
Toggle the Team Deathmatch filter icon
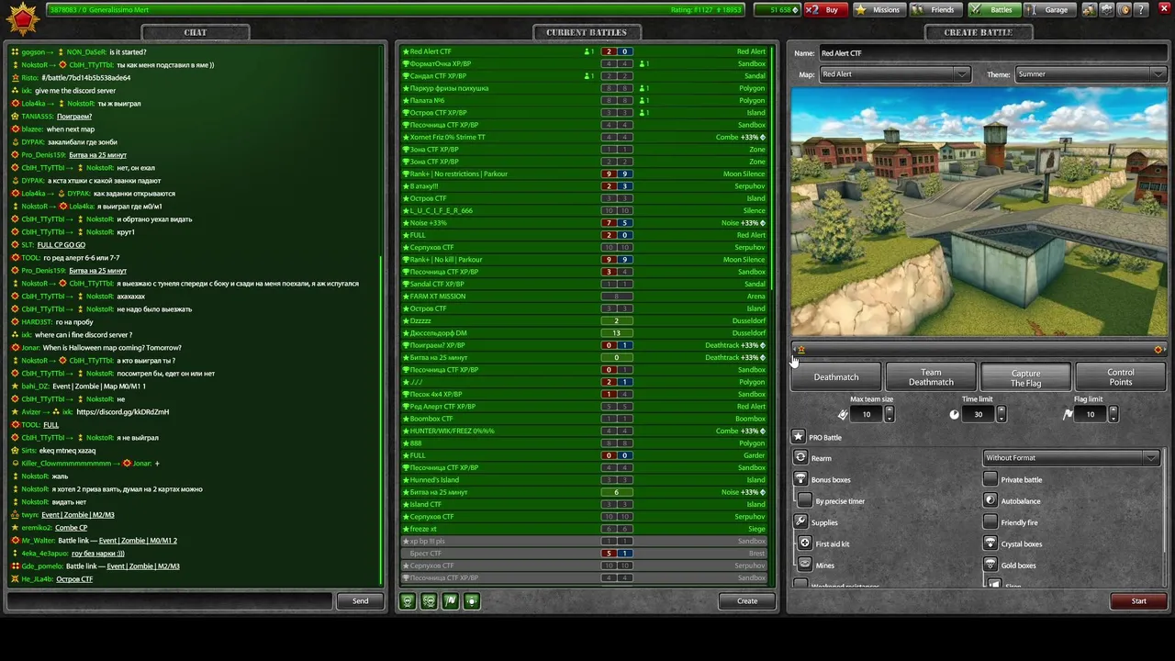(x=429, y=601)
